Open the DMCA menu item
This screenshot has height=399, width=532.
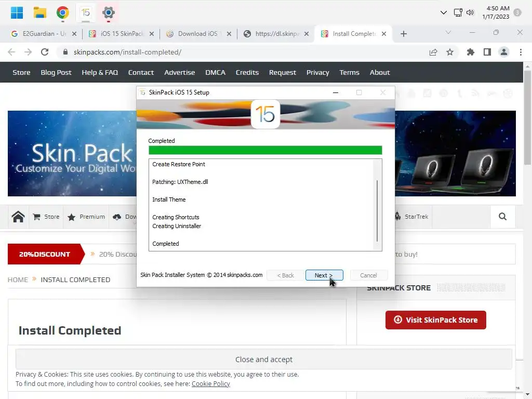tap(215, 73)
